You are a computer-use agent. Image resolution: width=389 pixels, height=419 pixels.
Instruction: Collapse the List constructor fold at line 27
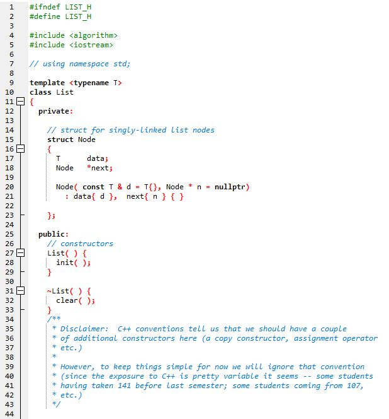[x=21, y=253]
